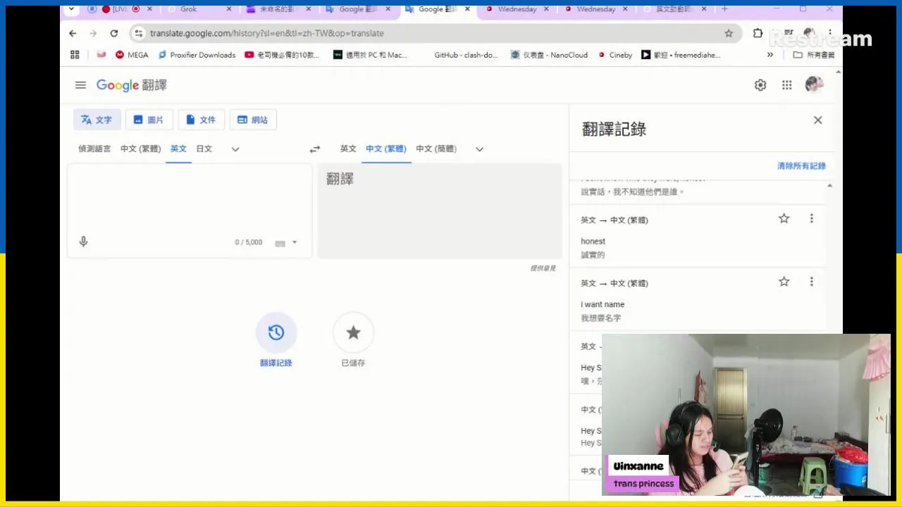This screenshot has width=902, height=507.
Task: Open the browser extensions puzzle icon
Action: pyautogui.click(x=758, y=33)
